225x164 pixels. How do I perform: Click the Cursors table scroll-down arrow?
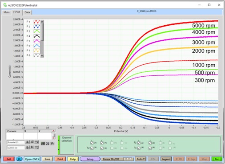point(53,138)
